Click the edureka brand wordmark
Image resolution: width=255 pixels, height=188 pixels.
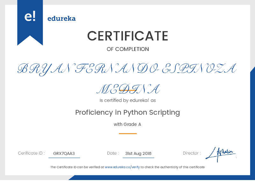coord(62,18)
